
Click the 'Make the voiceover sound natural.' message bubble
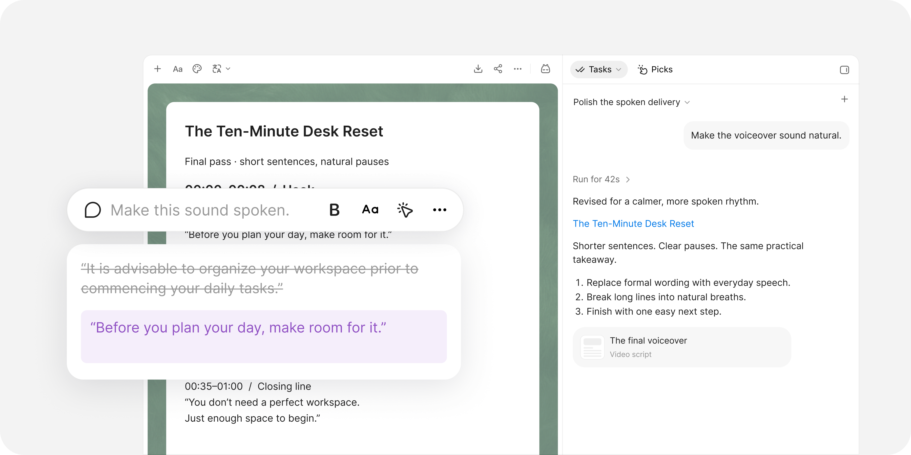tap(766, 136)
